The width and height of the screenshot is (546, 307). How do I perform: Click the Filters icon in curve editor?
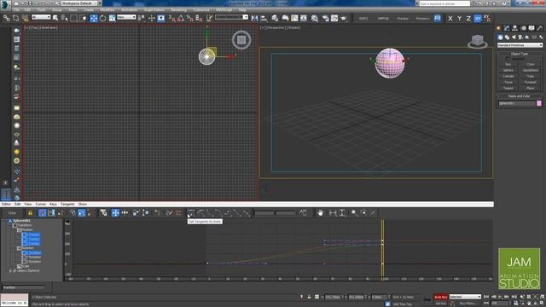tap(103, 212)
